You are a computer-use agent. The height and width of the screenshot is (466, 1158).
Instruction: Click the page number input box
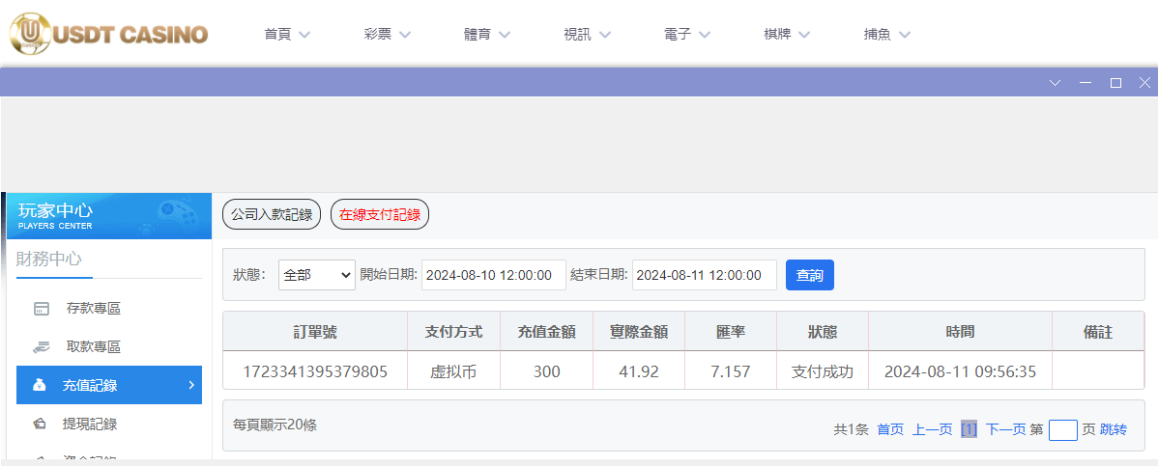(x=1062, y=429)
